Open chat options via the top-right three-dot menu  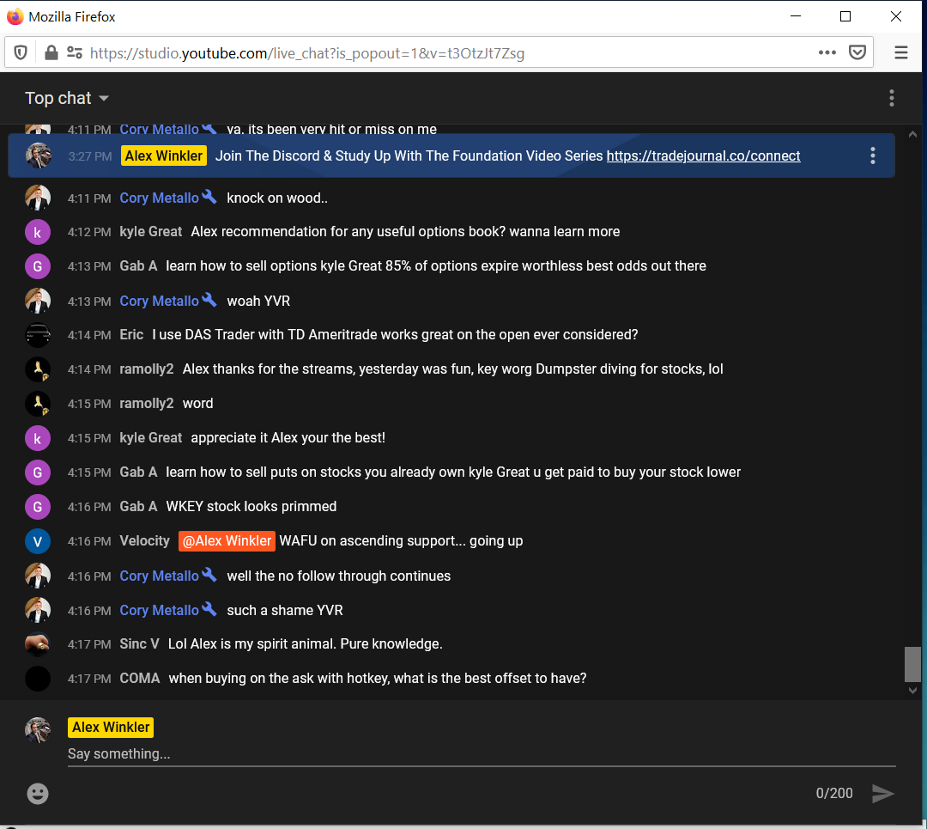(892, 98)
